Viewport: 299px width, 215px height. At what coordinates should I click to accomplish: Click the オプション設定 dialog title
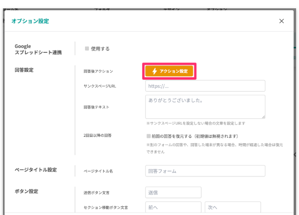click(30, 21)
